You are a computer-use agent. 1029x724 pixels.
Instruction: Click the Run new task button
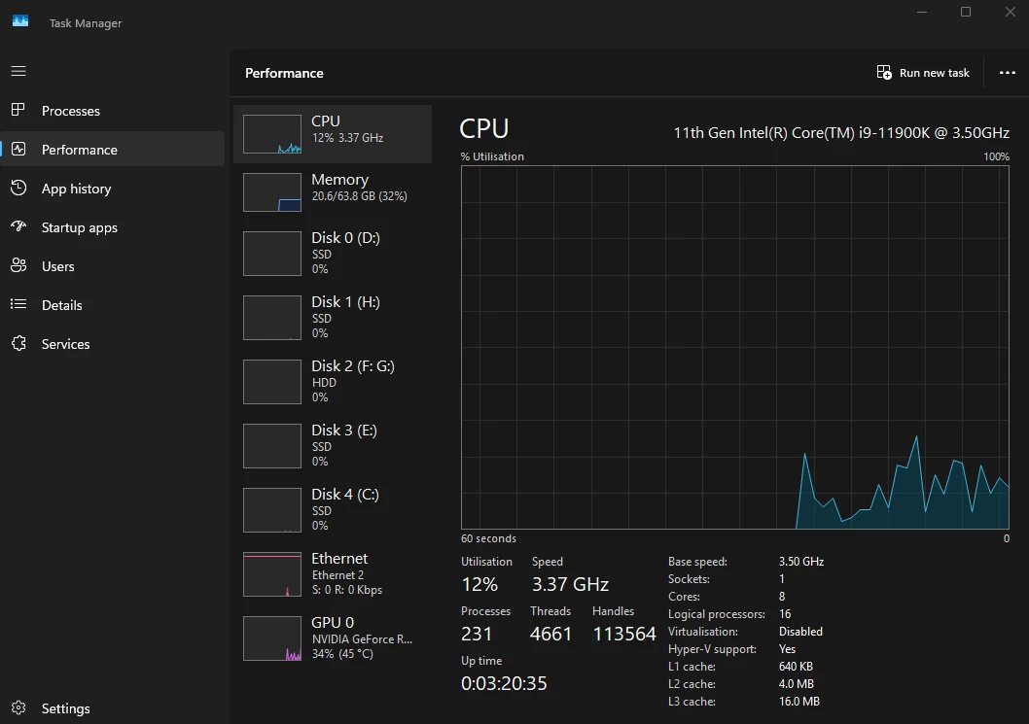[x=923, y=73]
